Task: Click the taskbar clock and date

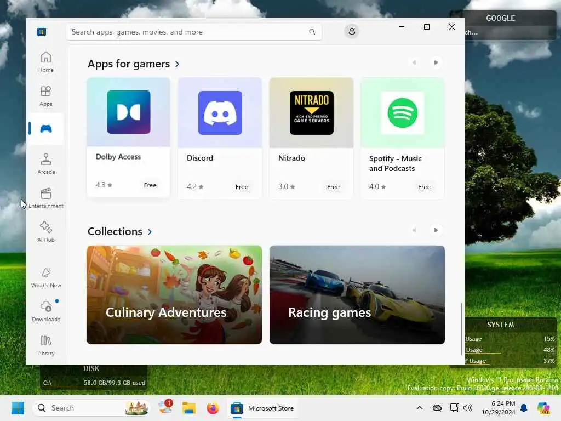Action: tap(499, 408)
